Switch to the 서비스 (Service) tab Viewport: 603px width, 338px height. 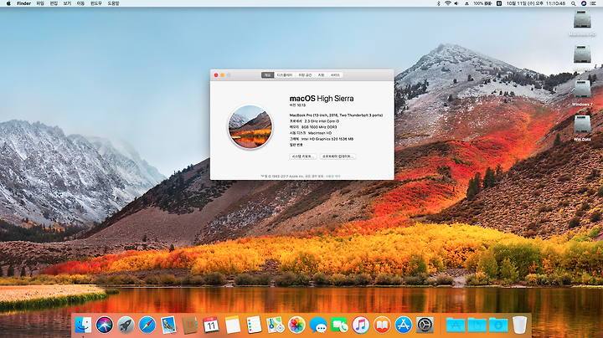tap(335, 75)
